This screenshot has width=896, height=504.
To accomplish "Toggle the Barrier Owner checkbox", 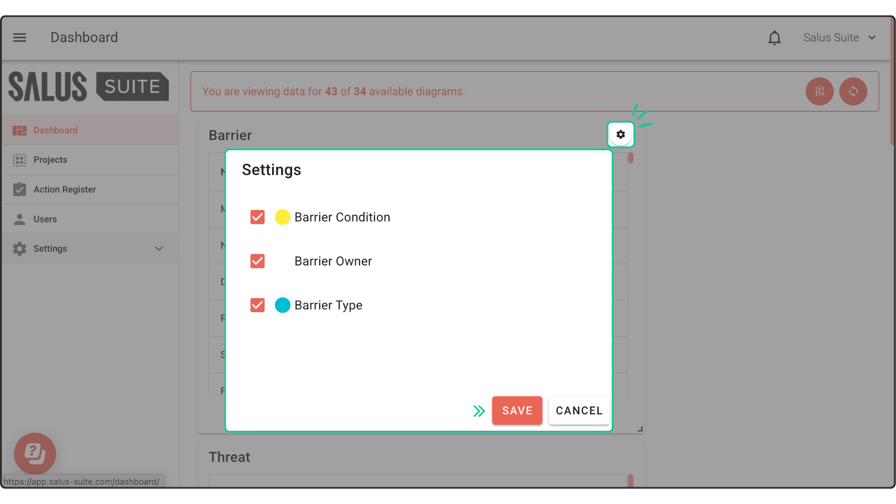I will coord(257,261).
